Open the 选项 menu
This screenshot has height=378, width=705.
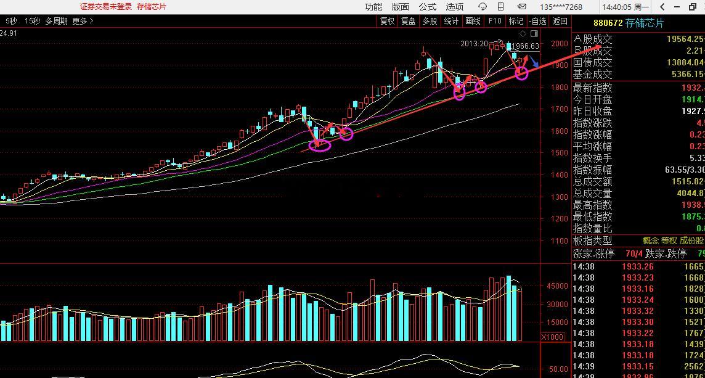coord(455,7)
